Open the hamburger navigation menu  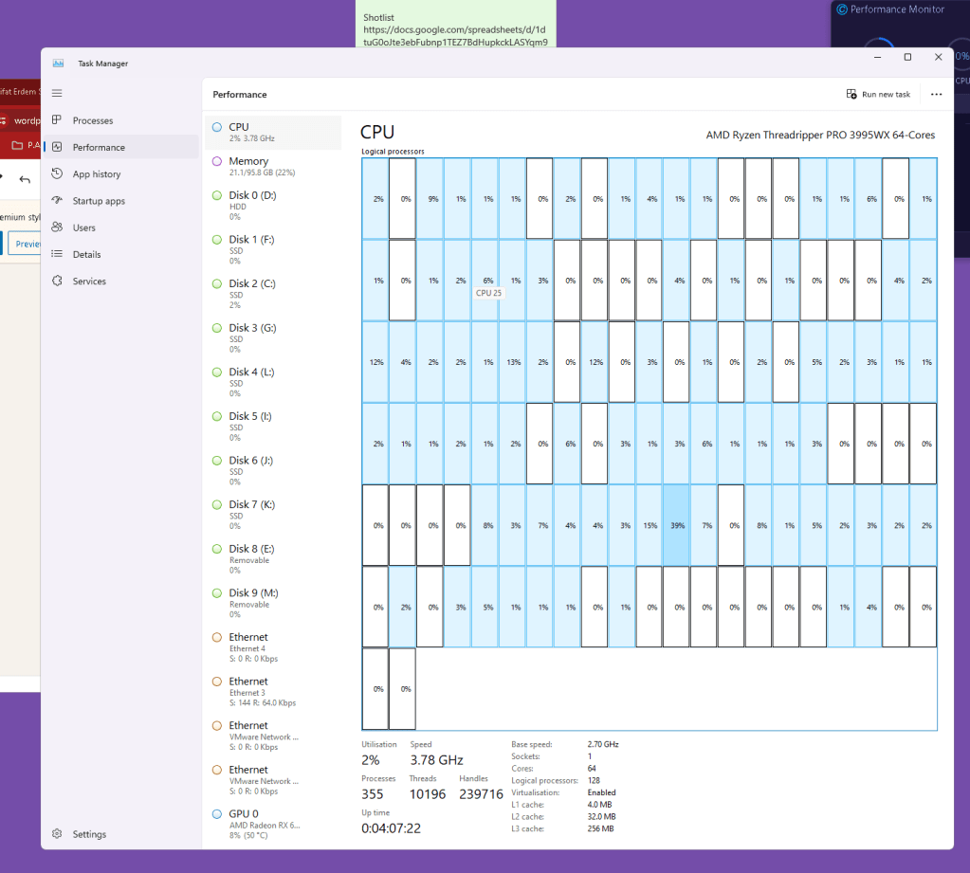[x=57, y=93]
